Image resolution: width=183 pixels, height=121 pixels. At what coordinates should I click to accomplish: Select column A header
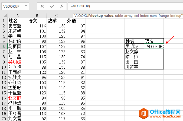click(x=18, y=15)
